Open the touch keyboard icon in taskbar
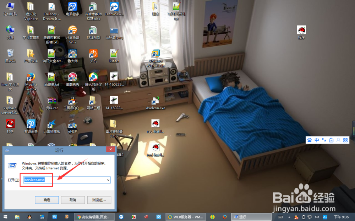 coord(280,217)
